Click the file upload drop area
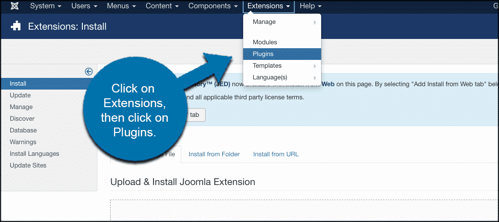 coord(304,210)
